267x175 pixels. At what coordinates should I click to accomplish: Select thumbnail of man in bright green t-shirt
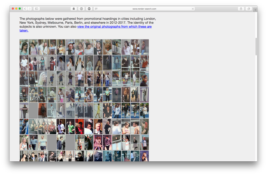[x=70, y=127]
